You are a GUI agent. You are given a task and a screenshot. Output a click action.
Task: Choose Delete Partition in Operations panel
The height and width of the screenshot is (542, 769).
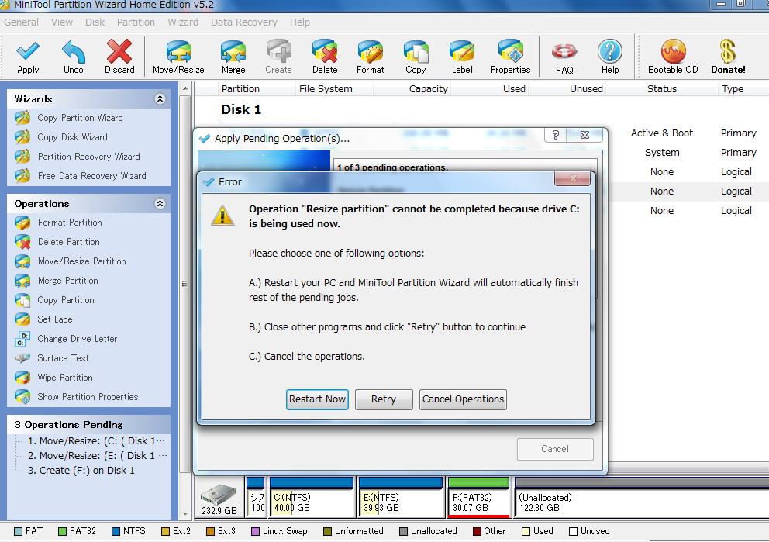pos(69,242)
